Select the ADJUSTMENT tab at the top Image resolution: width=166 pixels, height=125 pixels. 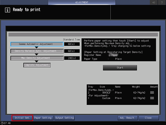pos(82,2)
